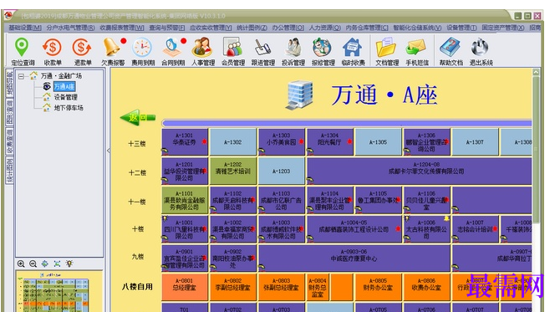560x312 pixels.
Task: Select room A-0801 总经理室
Action: (185, 288)
